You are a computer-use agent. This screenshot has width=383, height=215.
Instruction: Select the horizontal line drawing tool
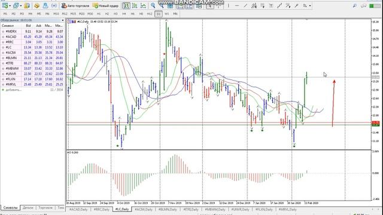pos(237,5)
